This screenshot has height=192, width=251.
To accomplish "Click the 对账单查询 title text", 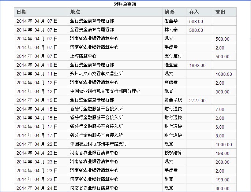I will (125, 4).
